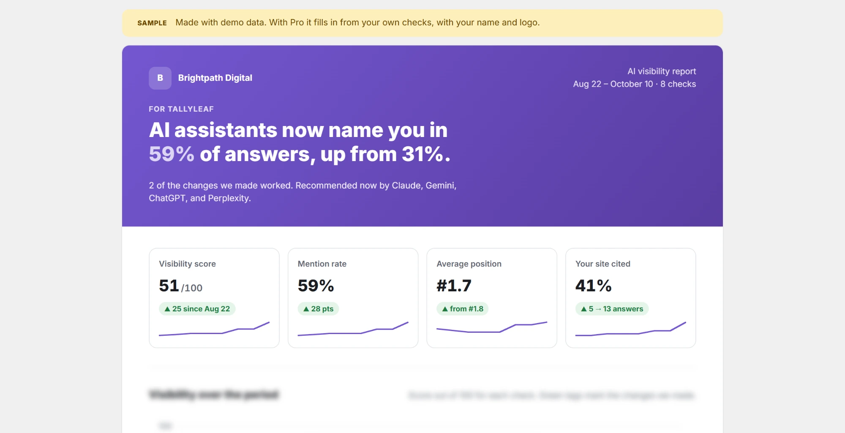Click the 41% site cited value
The width and height of the screenshot is (845, 433).
[x=593, y=286]
